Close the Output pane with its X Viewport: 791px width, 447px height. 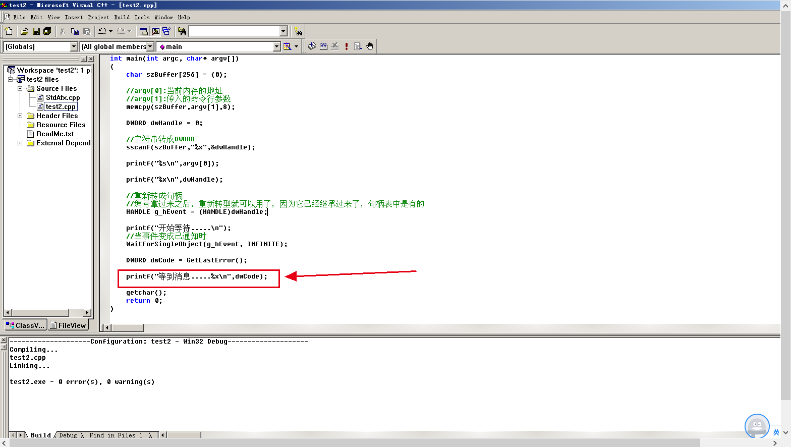4,340
